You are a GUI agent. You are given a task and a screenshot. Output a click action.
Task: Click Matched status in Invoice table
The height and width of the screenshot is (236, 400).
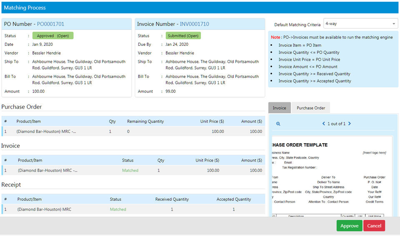(x=130, y=170)
